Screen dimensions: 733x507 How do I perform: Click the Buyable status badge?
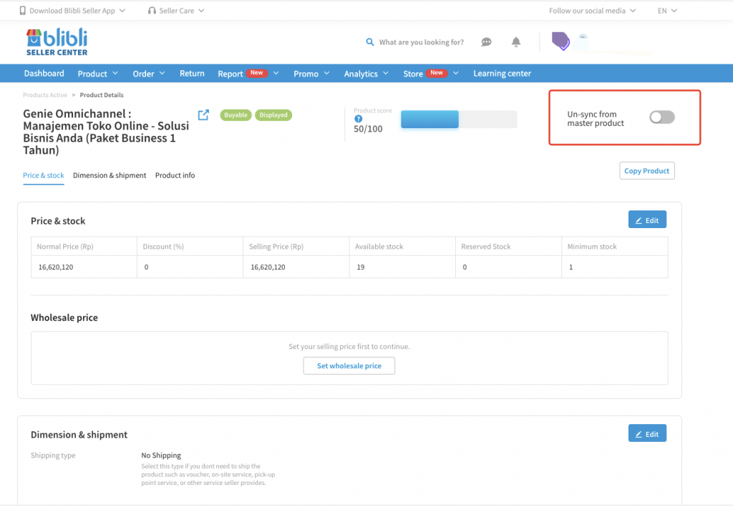(x=236, y=115)
